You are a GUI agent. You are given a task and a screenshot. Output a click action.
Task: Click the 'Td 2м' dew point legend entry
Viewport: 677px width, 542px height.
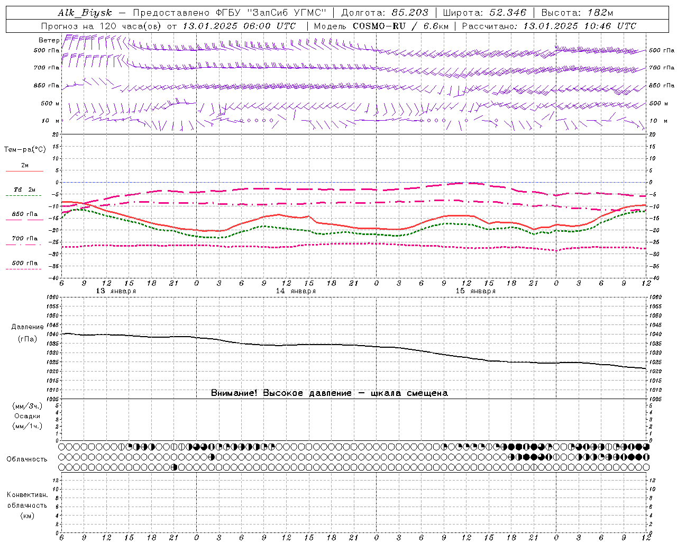[25, 189]
